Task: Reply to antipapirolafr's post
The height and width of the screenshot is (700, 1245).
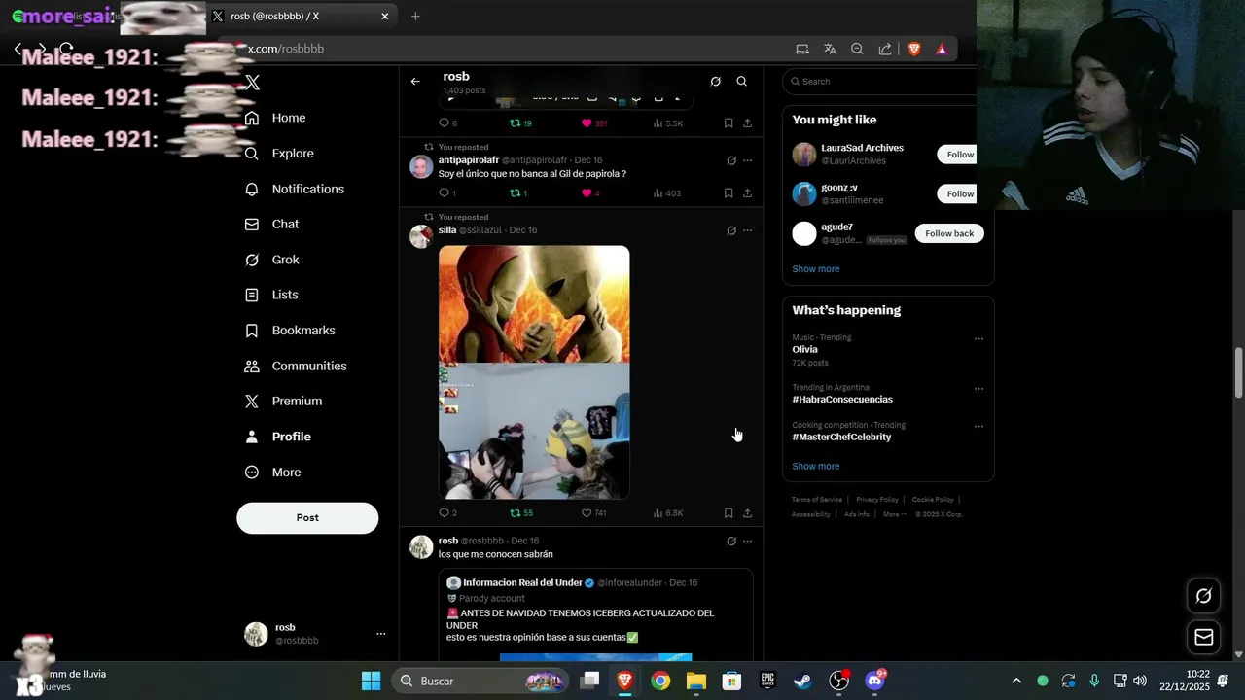Action: 445,193
